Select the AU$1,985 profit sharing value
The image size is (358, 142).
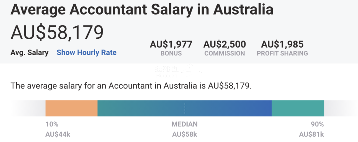(x=282, y=44)
